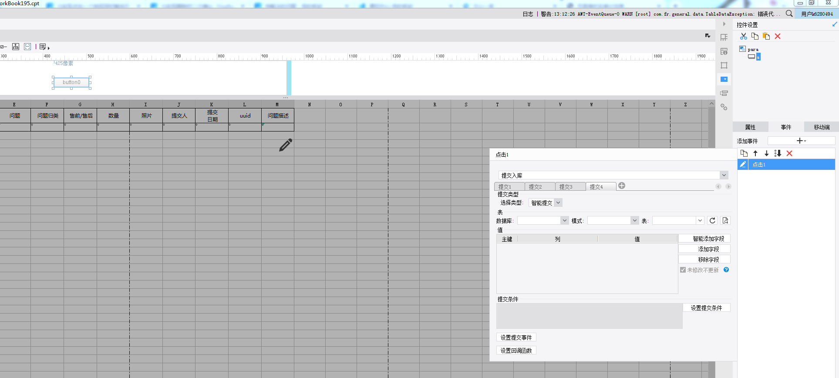Open the 选择类型 智能提交 dropdown
This screenshot has width=839, height=378.
coord(558,202)
